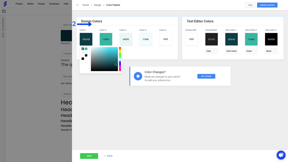288x162 pixels.
Task: Select the Color 5 swatch ffffff
Action: [166, 39]
